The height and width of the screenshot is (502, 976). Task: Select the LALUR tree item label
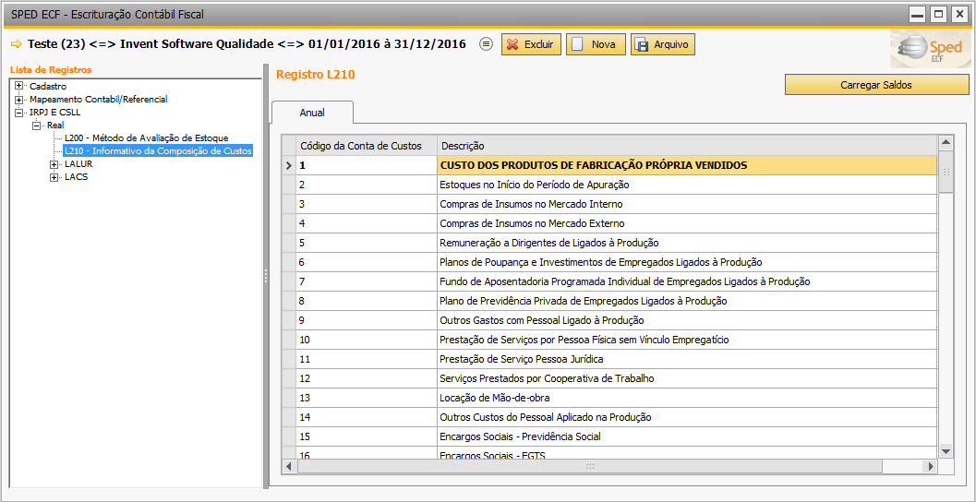tap(78, 164)
